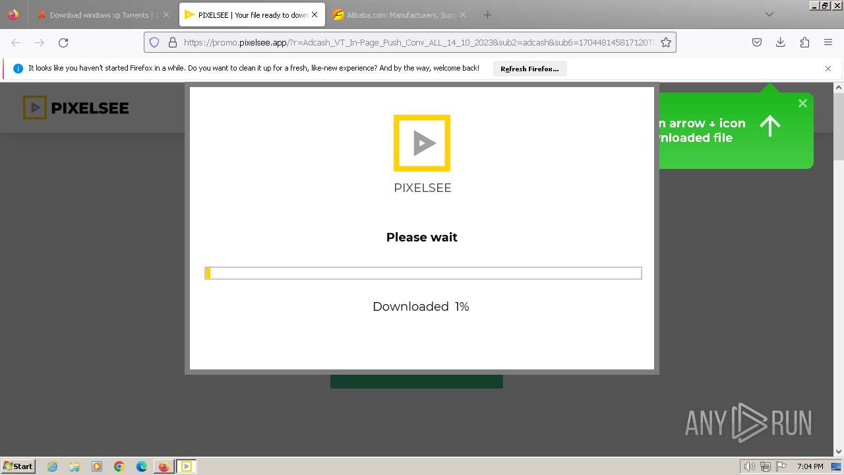Click the show desktop tray icon

pos(836,466)
